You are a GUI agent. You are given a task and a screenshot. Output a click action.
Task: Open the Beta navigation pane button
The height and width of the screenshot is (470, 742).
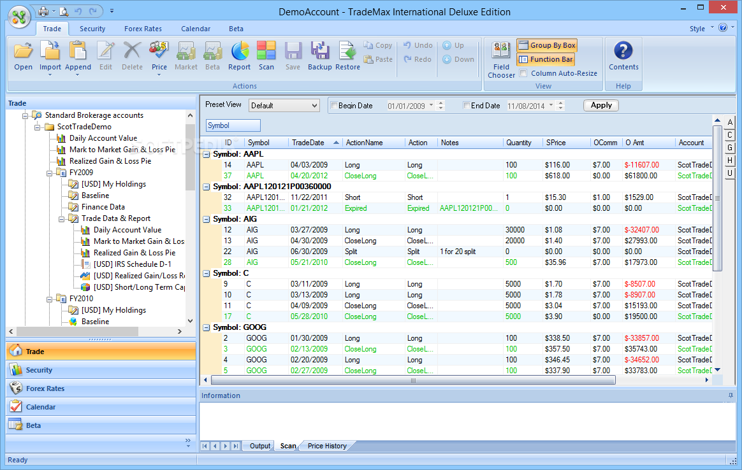(x=101, y=425)
